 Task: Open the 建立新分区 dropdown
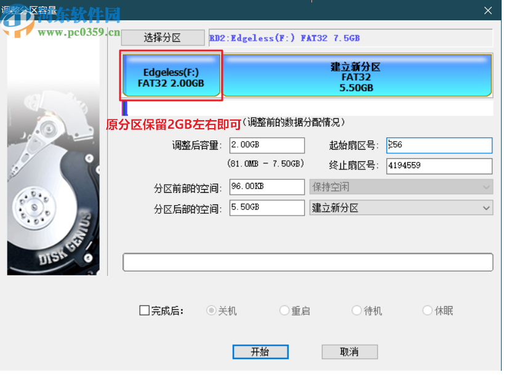(x=401, y=208)
